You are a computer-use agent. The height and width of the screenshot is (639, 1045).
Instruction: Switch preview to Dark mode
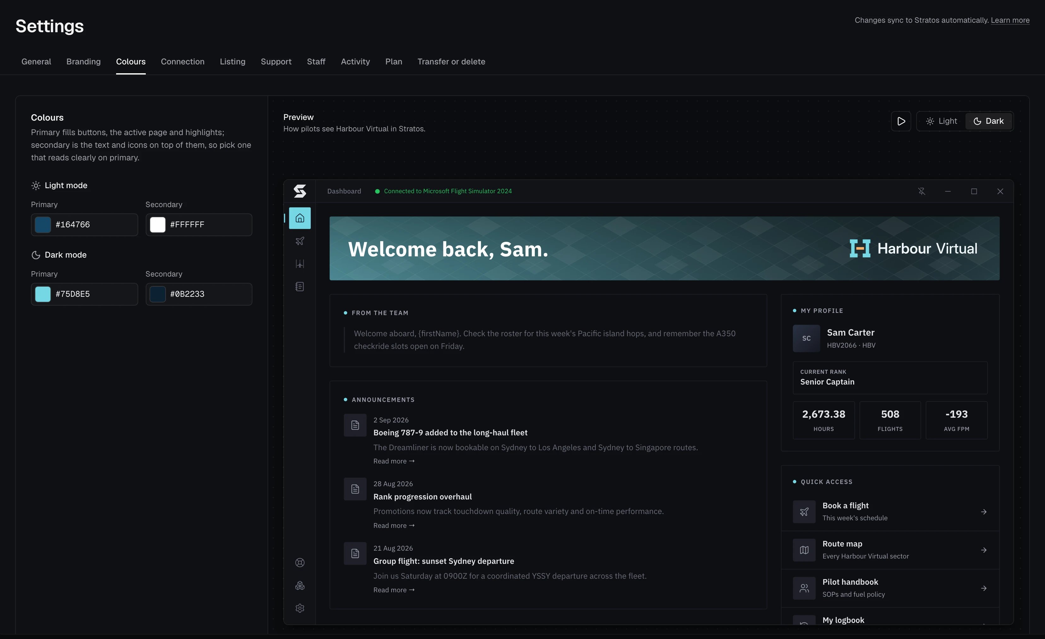point(989,121)
